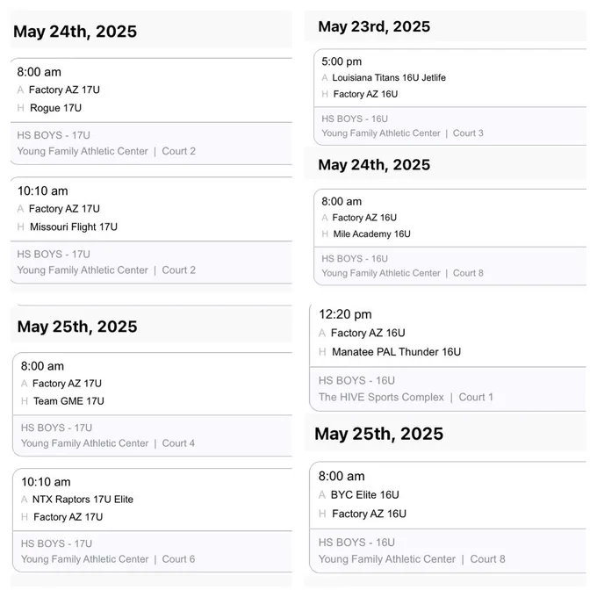Open the 10:10 am Missouri Flight game card
Viewport: 597px width, 597px height.
coord(151,230)
